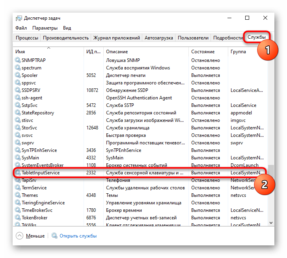Sort by the Описание column header

[146, 52]
